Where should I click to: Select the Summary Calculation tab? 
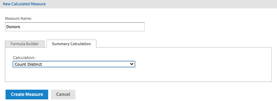point(71,44)
